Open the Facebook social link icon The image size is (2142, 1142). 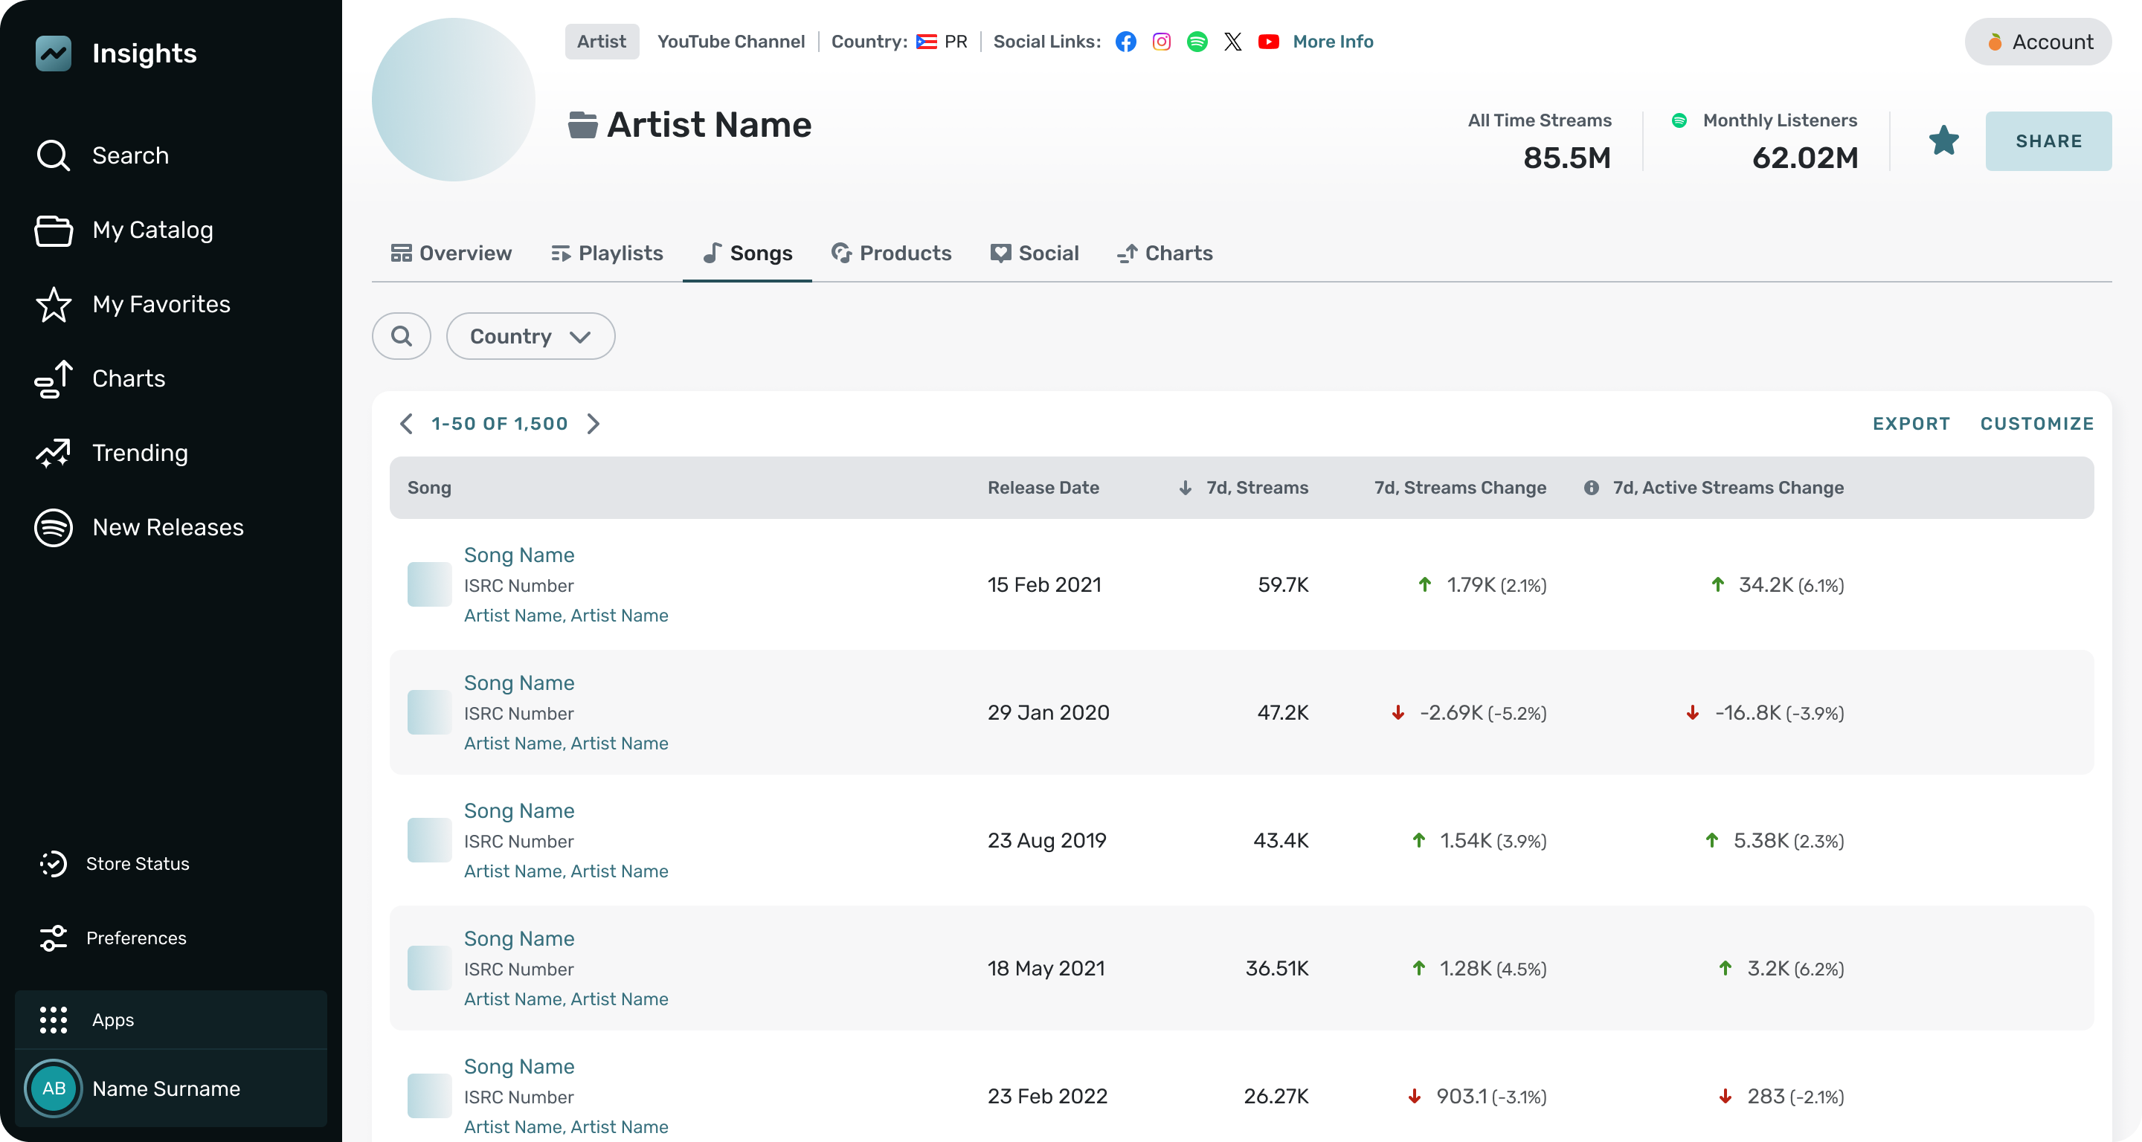[x=1126, y=42]
